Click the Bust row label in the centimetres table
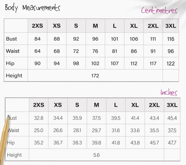 tap(12, 39)
